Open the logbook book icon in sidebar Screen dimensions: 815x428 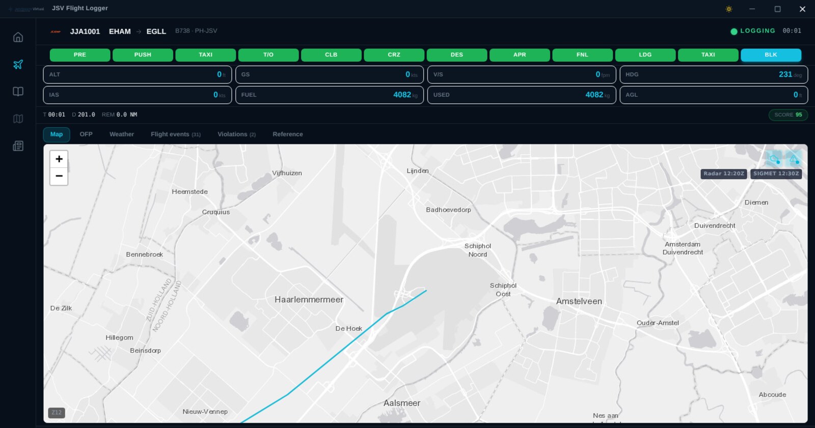pos(18,92)
